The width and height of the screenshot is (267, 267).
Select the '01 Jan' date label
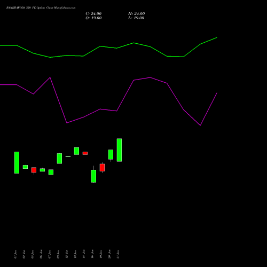(15, 254)
